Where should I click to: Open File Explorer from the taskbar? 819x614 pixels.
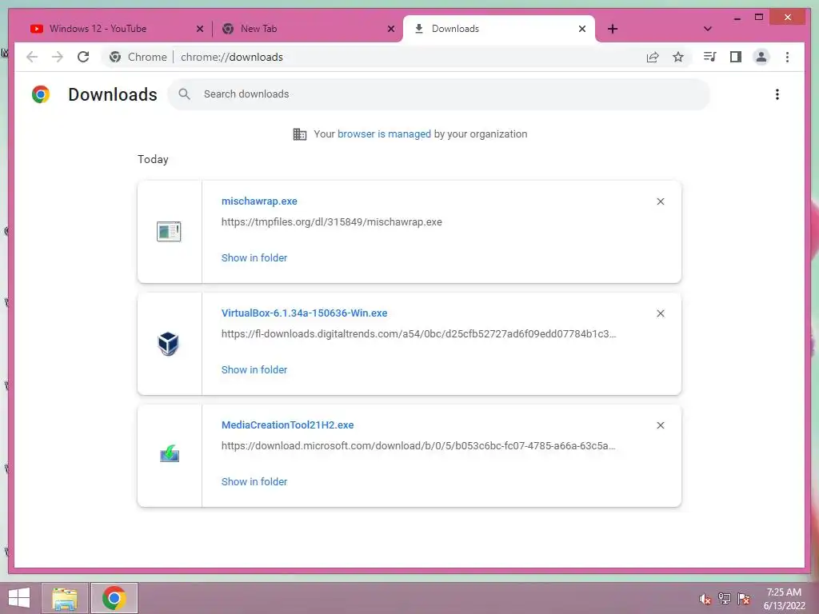tap(65, 598)
